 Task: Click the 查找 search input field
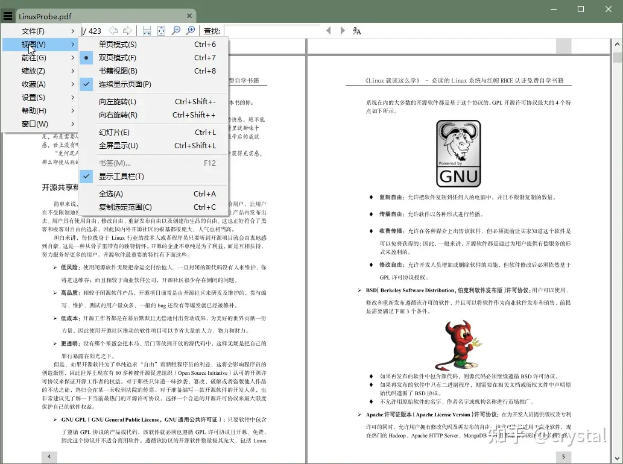(x=271, y=31)
